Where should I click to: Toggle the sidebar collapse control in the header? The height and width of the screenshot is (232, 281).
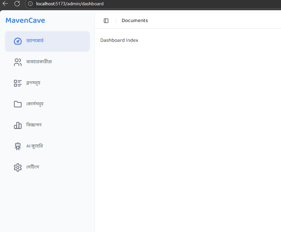pyautogui.click(x=106, y=20)
